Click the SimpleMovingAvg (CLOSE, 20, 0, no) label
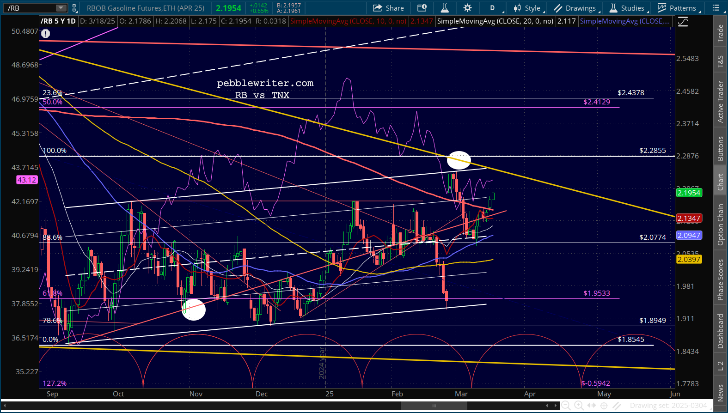The height and width of the screenshot is (413, 728). 495,21
